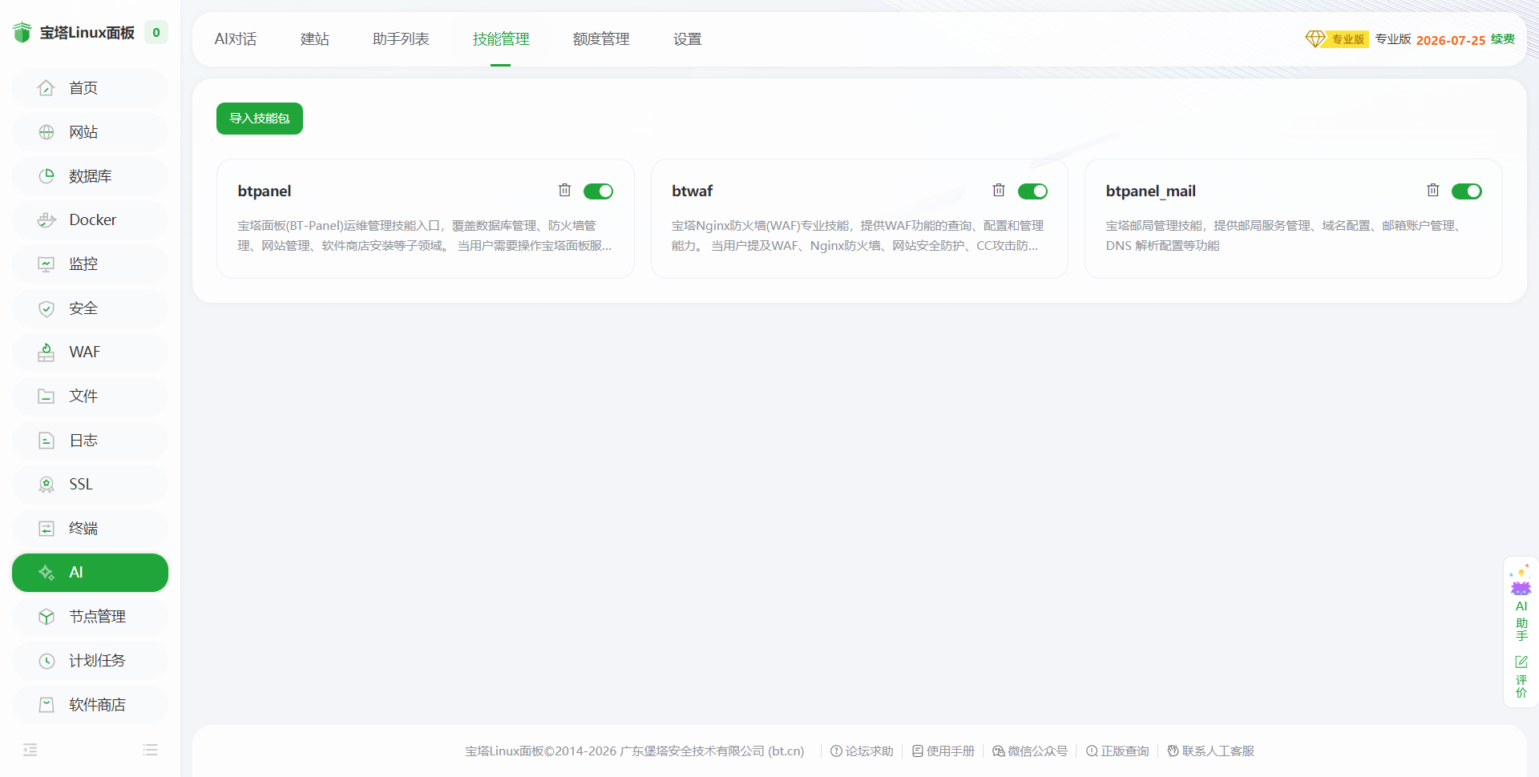Viewport: 1539px width, 777px height.
Task: Click the 导入技能包 button
Action: (260, 119)
